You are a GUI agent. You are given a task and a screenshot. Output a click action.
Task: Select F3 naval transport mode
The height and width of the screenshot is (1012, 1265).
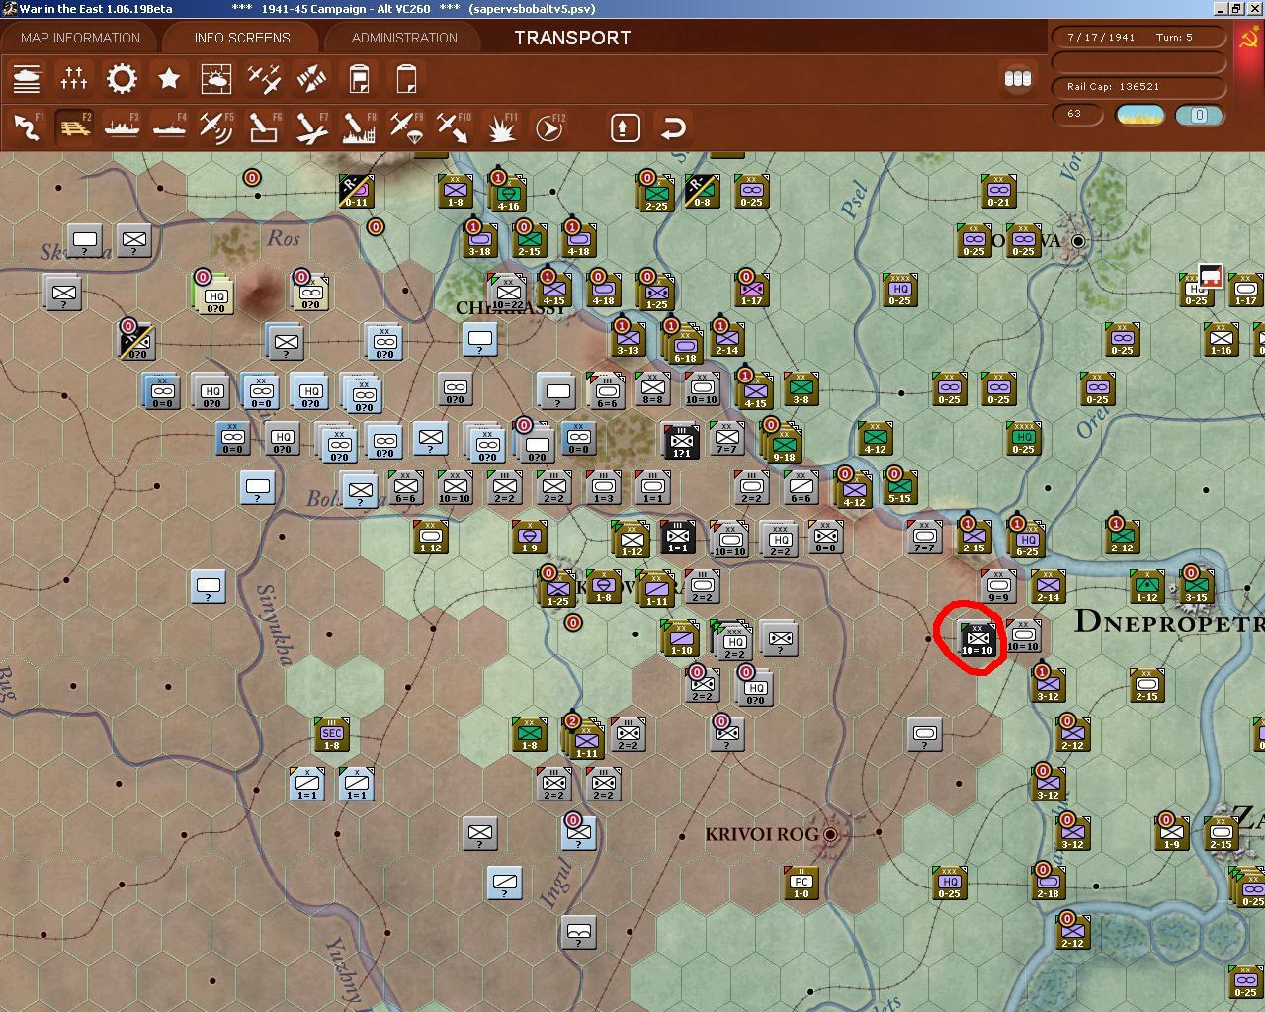point(122,128)
